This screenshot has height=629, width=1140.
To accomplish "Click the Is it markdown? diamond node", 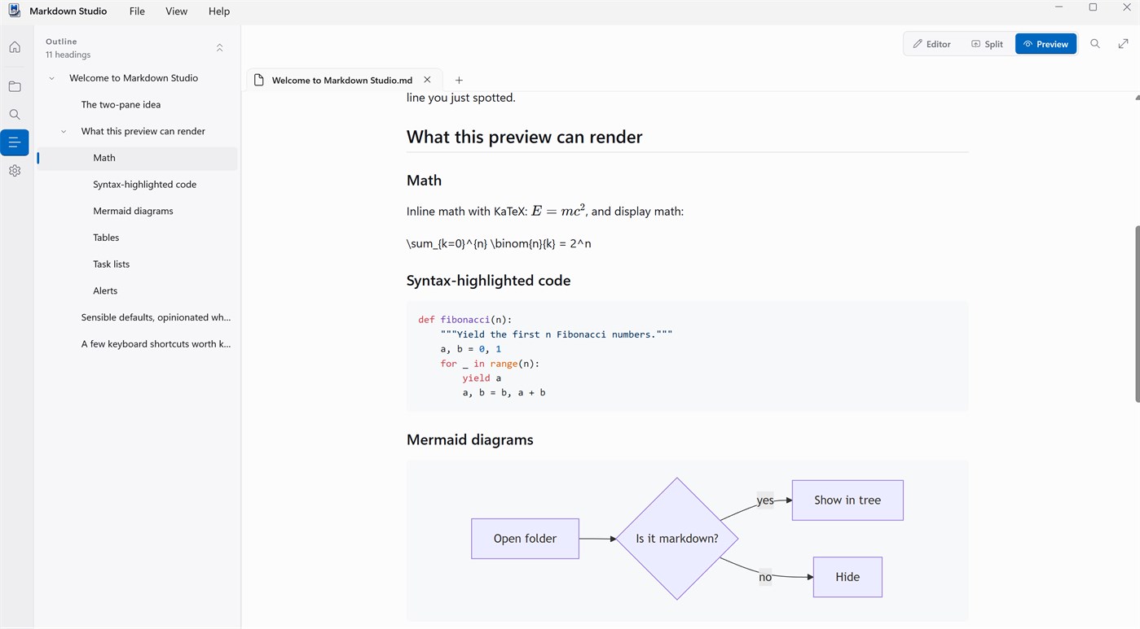I will (x=677, y=539).
